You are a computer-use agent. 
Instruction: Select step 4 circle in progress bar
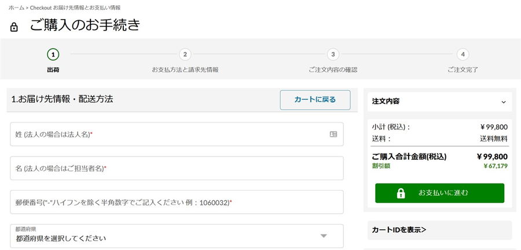pos(463,54)
